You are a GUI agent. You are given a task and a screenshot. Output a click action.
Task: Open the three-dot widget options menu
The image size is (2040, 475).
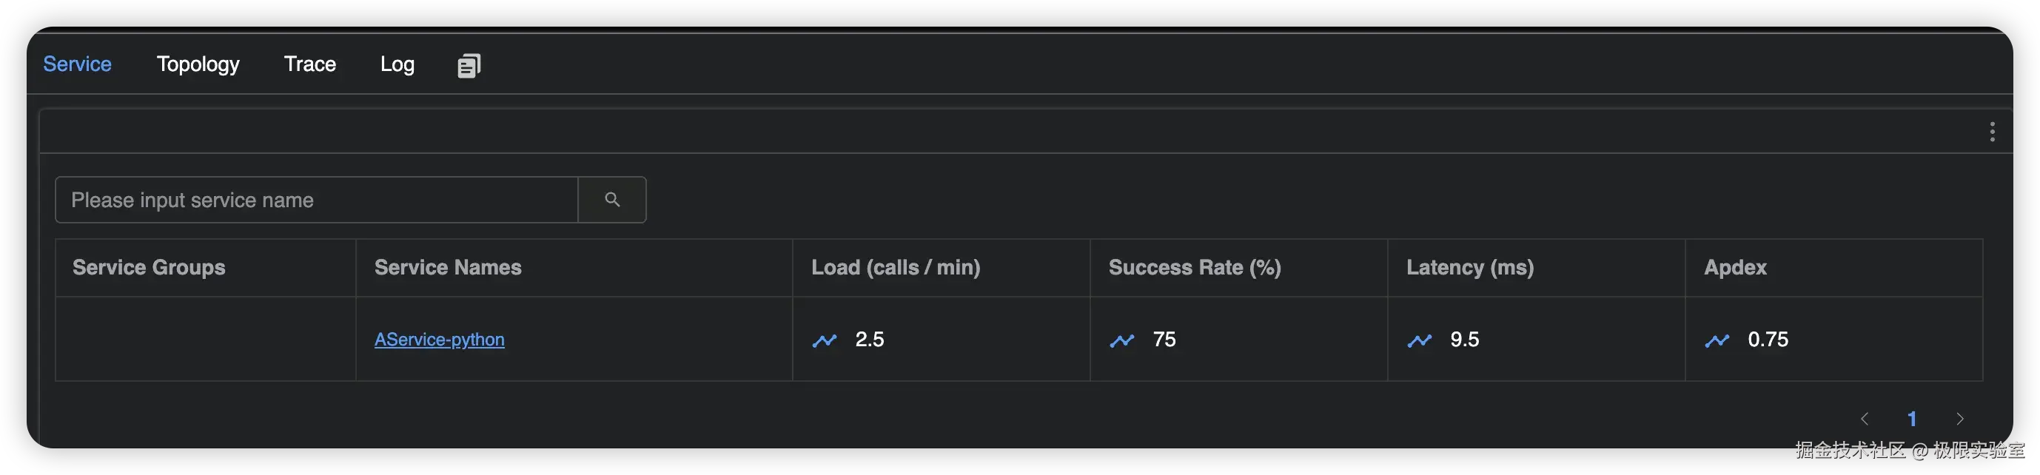[x=1992, y=132]
